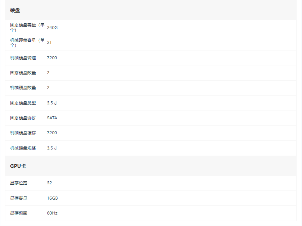Image resolution: width=302 pixels, height=226 pixels.
Task: Click the 固态硬盘数量 label
Action: tap(23, 73)
